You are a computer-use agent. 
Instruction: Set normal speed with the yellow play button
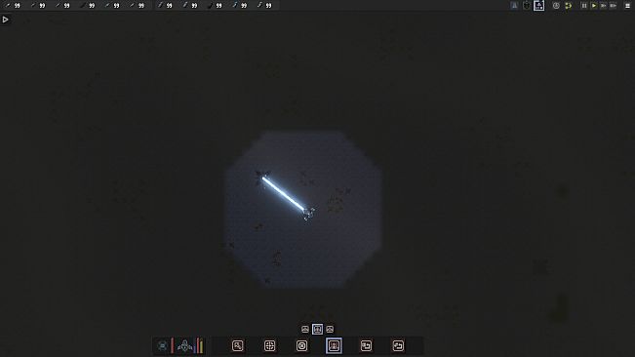click(x=594, y=6)
